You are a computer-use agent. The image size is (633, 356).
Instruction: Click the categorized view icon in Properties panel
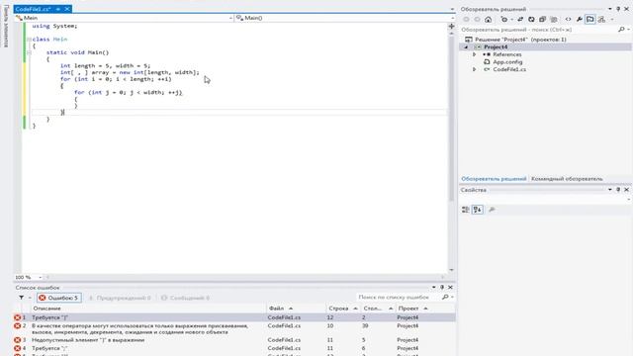pos(466,210)
